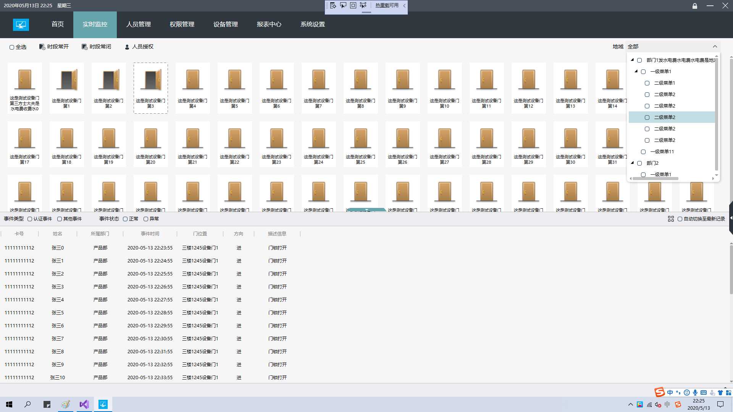
Task: Click the Sogou microphone voice input icon
Action: point(695,393)
